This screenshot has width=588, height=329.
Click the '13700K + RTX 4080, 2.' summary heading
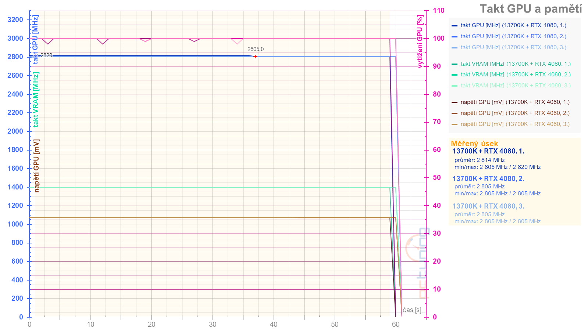[x=488, y=179]
